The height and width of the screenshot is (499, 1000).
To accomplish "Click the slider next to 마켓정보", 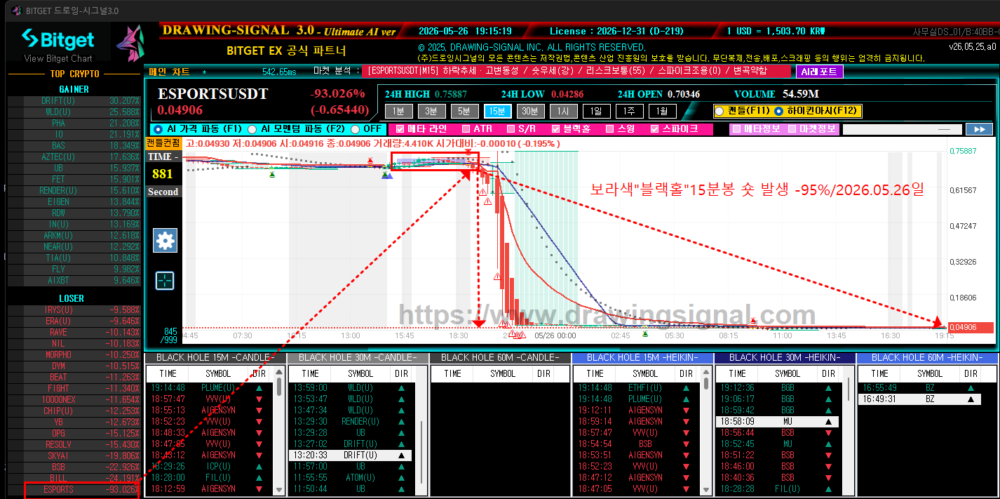I will pyautogui.click(x=902, y=129).
